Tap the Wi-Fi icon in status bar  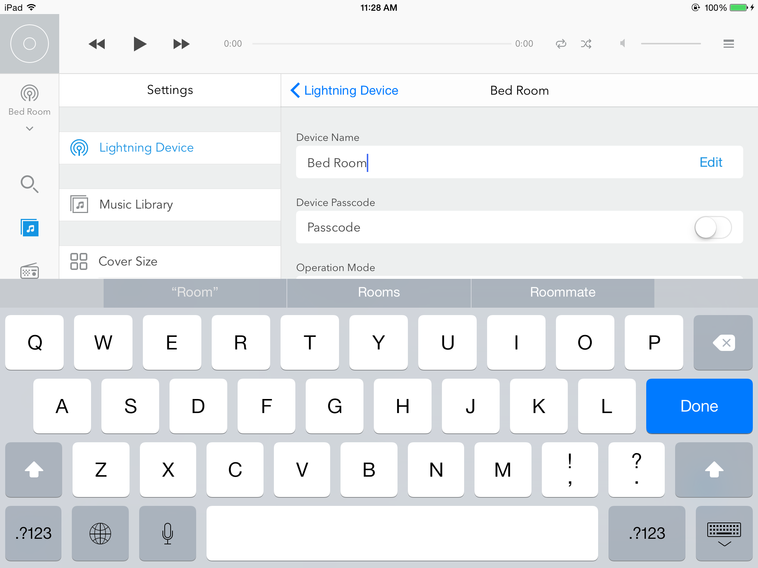click(x=32, y=7)
